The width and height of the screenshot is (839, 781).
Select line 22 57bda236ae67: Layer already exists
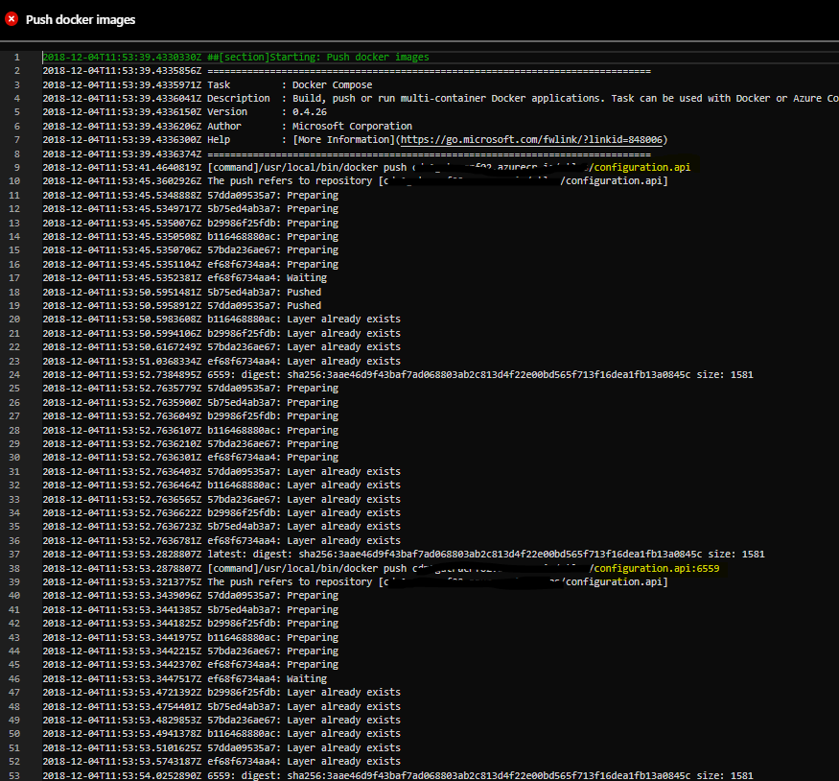221,347
